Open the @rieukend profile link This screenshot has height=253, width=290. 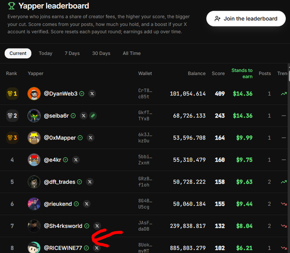pos(58,204)
